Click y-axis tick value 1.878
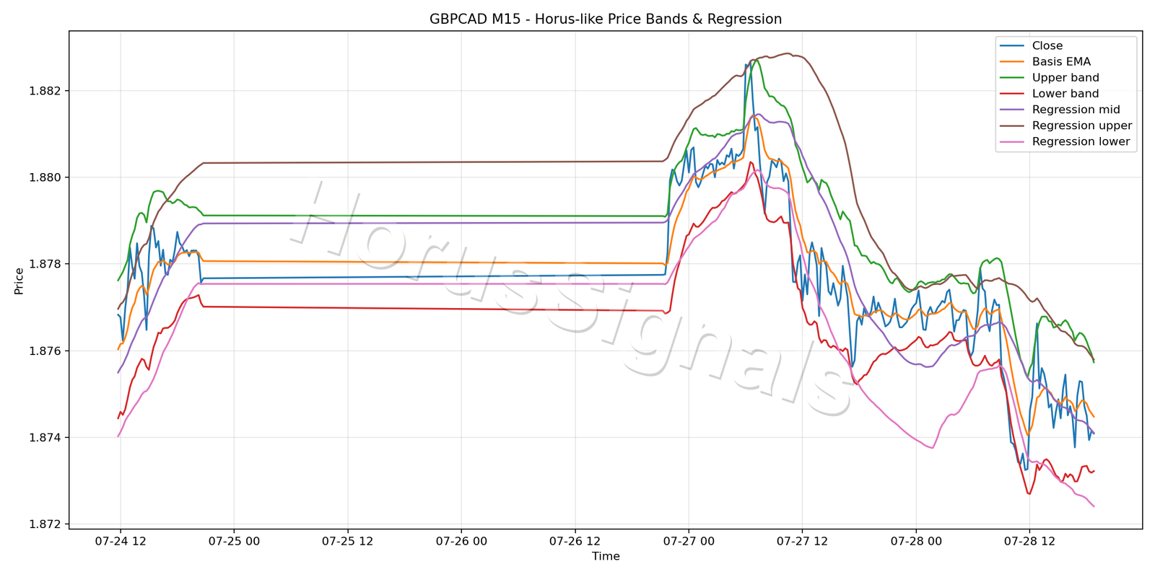Screen dimensions: 1155x577 (45, 264)
